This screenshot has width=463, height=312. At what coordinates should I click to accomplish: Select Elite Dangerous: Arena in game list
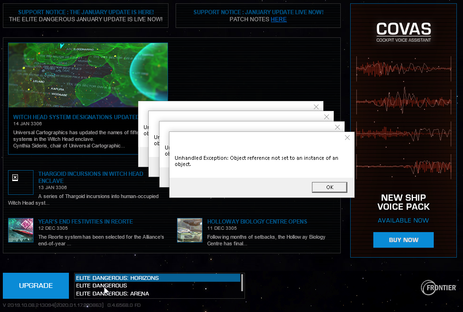tap(158, 294)
